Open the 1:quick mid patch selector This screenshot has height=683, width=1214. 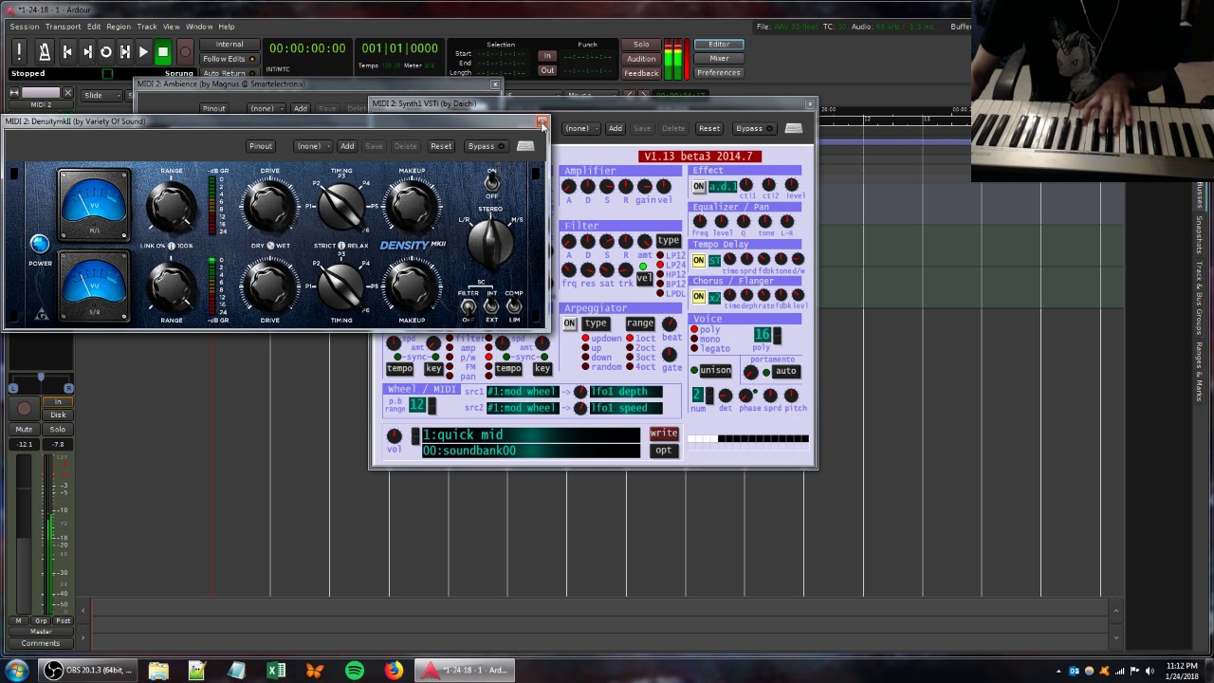click(x=530, y=434)
